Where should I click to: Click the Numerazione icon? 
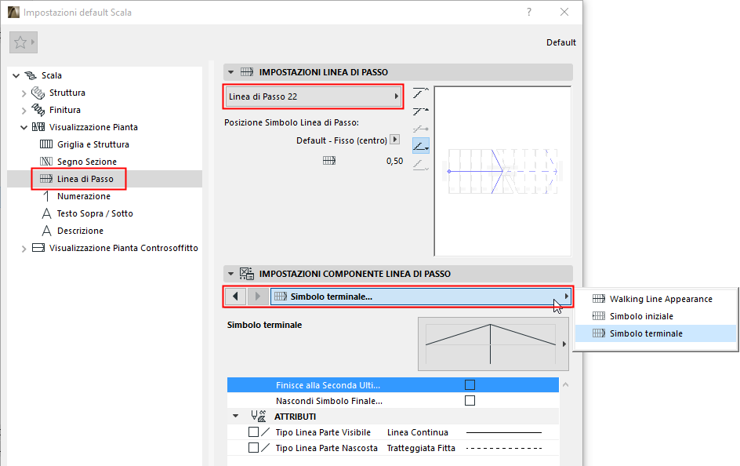46,196
